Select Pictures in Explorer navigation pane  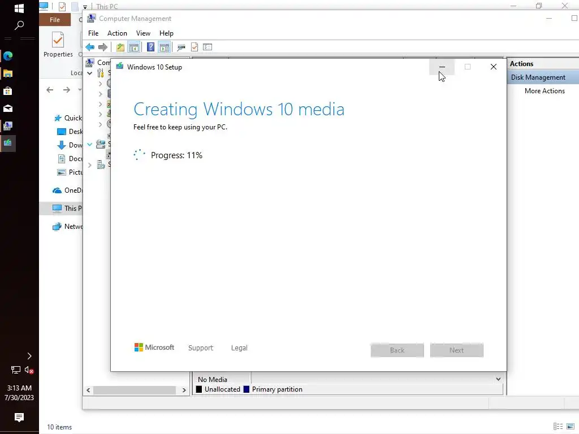point(70,172)
